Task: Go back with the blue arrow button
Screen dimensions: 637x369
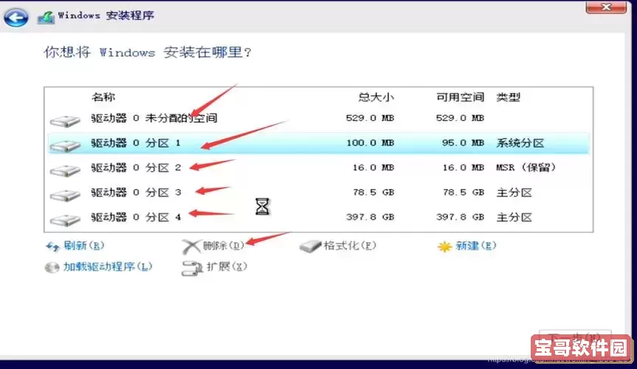Action: coord(16,18)
